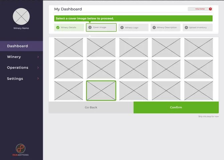Select first cover image in middle row
The image size is (224, 160).
[x=69, y=69]
